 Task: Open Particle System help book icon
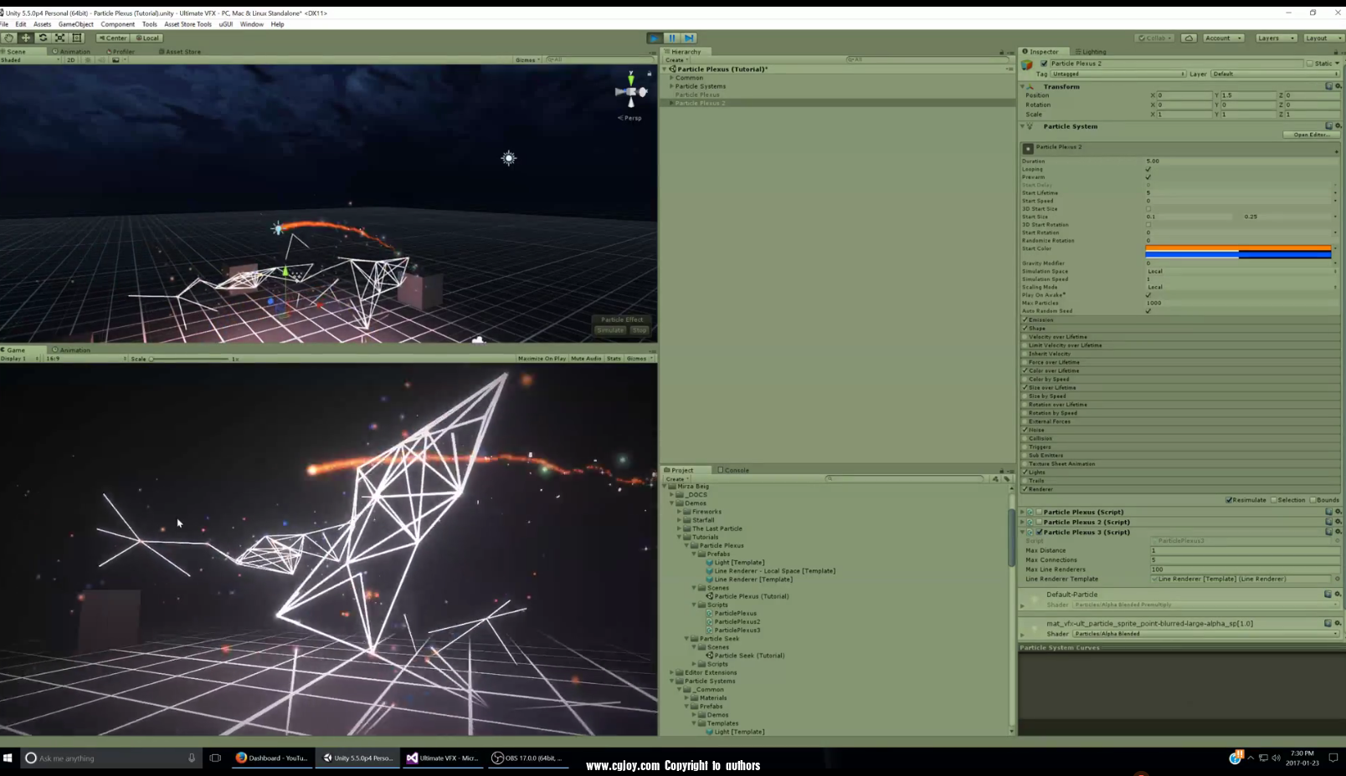pos(1328,126)
